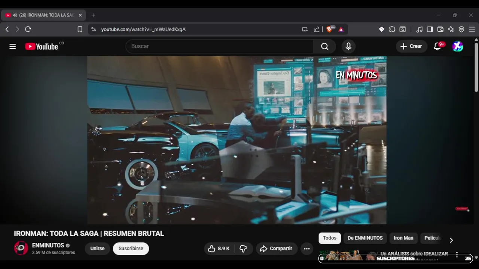
Task: Click inside the Buscar search field
Action: tap(220, 46)
